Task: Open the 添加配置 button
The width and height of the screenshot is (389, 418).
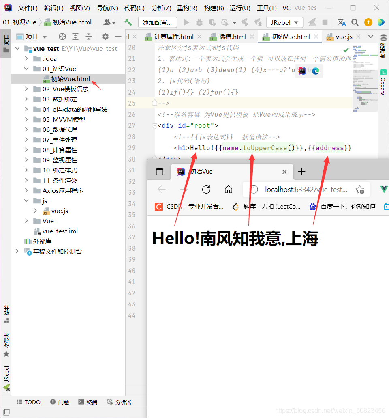Action: pyautogui.click(x=158, y=22)
